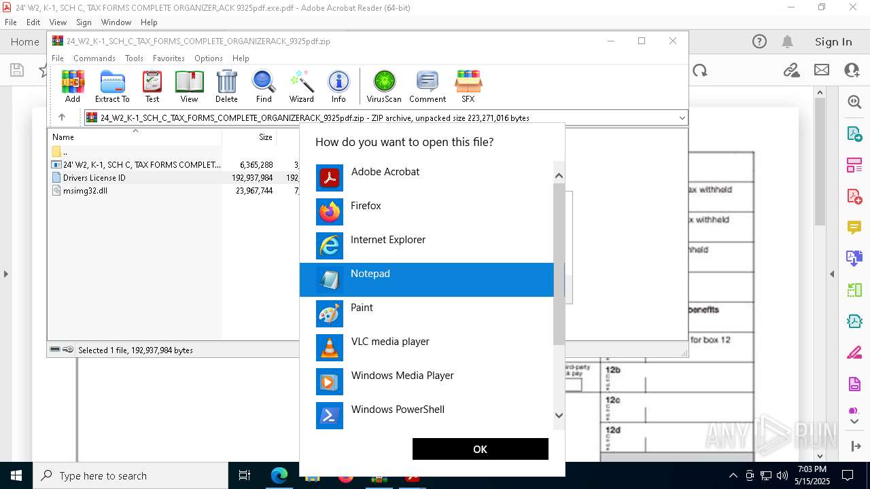Screen dimensions: 870x489
Task: Open Acrobat Help question mark icon
Action: (759, 41)
